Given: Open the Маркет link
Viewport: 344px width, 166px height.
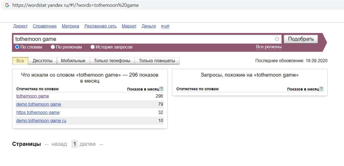Looking at the screenshot, I should [129, 26].
